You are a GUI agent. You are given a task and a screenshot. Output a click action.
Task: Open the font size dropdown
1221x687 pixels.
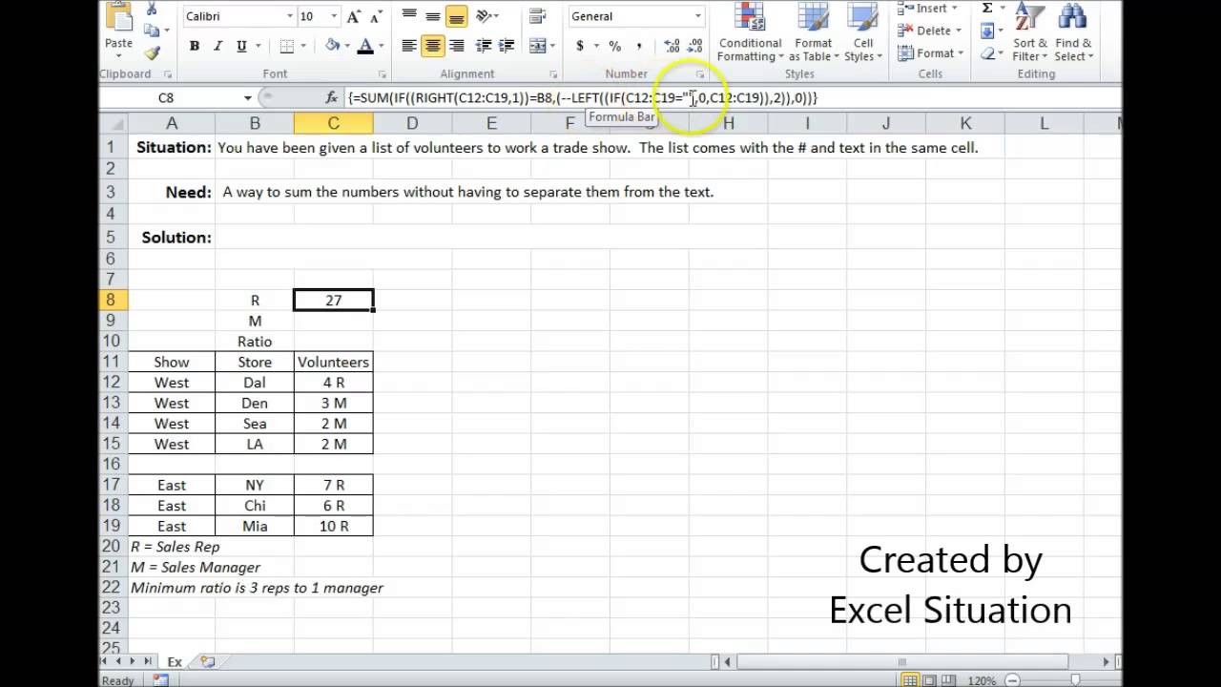click(334, 16)
